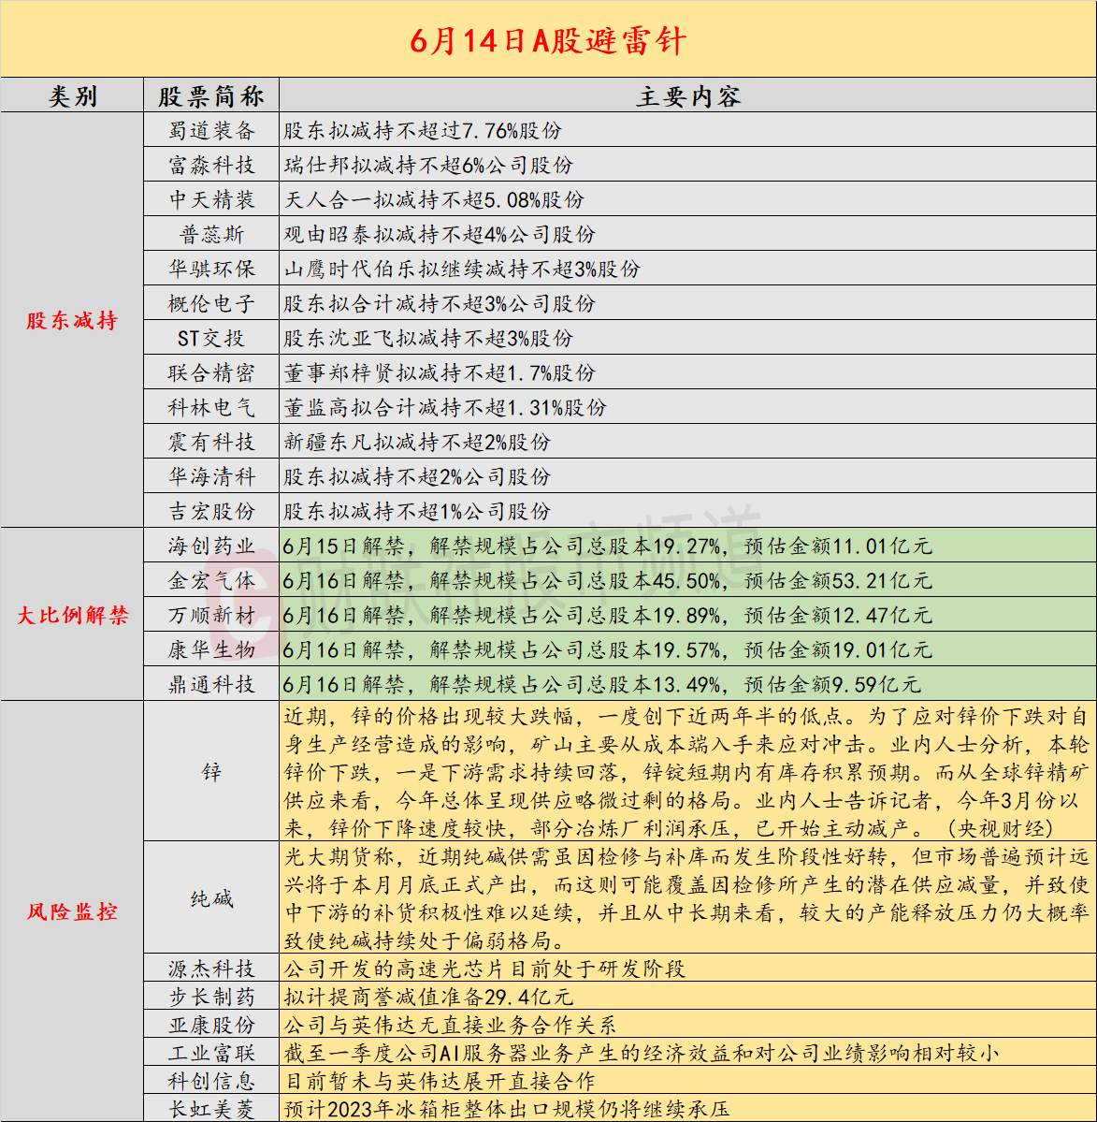Click 康华生物 unlock detail 预估金额19.01亿元

click(838, 649)
